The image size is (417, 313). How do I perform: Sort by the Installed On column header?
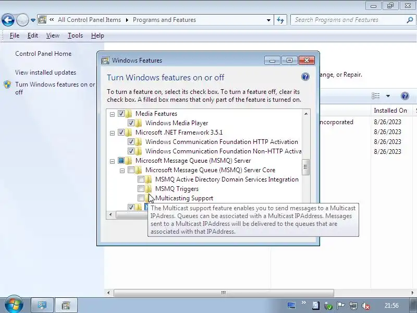click(390, 111)
